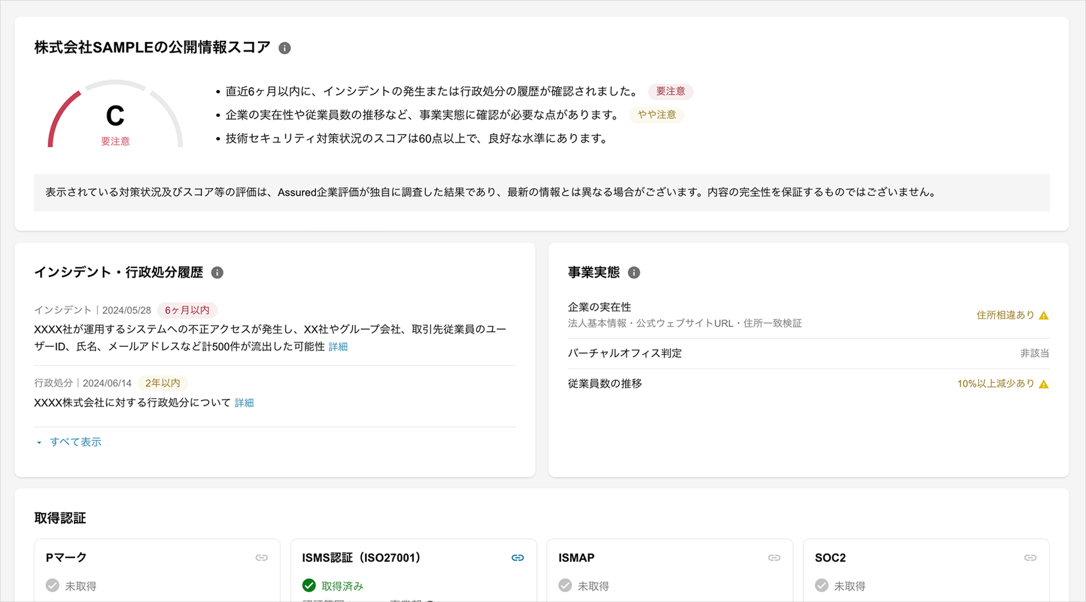The height and width of the screenshot is (602, 1086).
Task: Click the 6ヶ月以内 badge
Action: [x=187, y=310]
